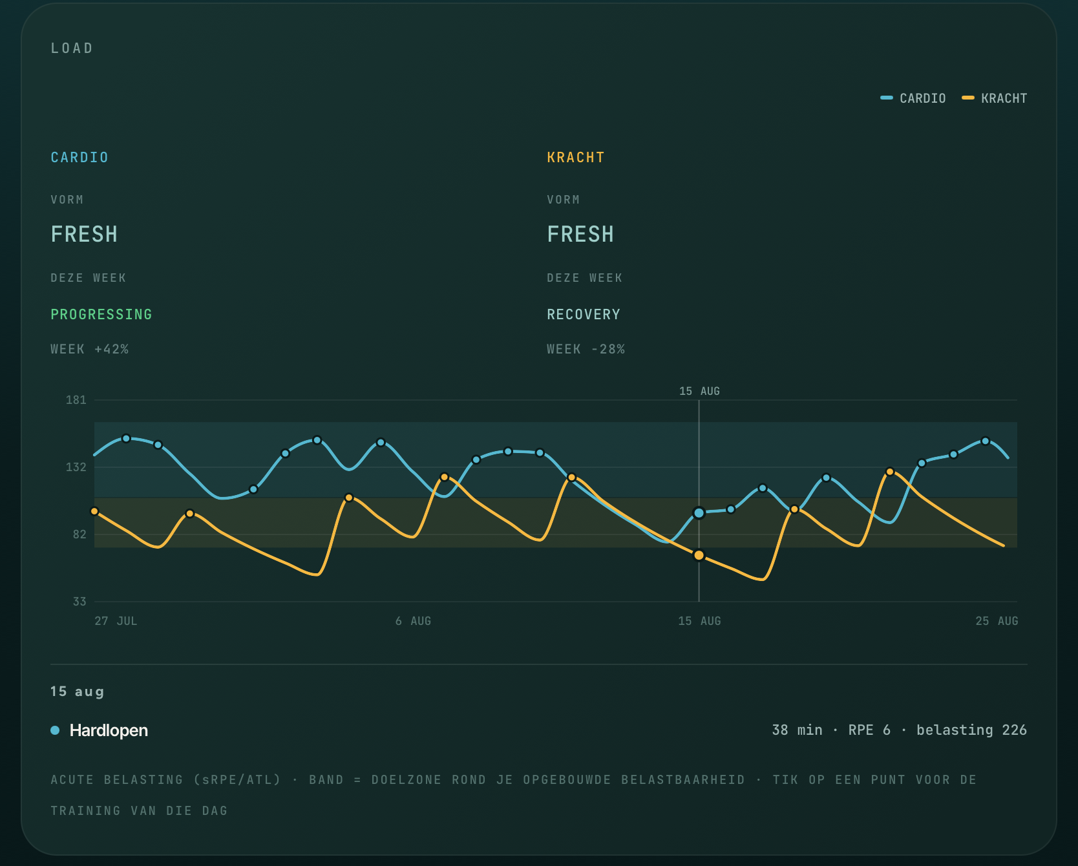Click the 'WEEK +42%' value

click(90, 349)
